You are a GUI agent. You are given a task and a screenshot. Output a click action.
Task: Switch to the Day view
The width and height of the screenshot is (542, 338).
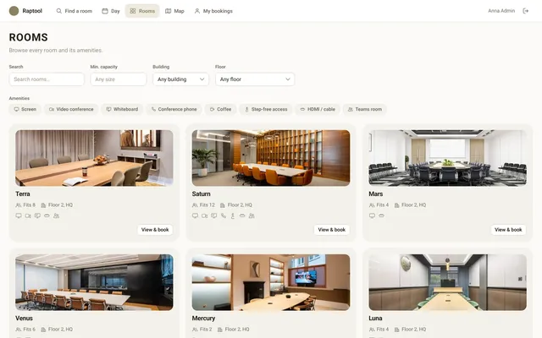(111, 11)
